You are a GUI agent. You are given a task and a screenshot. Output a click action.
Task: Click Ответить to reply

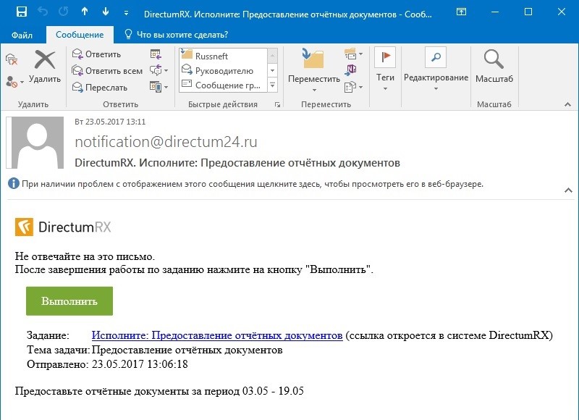point(96,54)
